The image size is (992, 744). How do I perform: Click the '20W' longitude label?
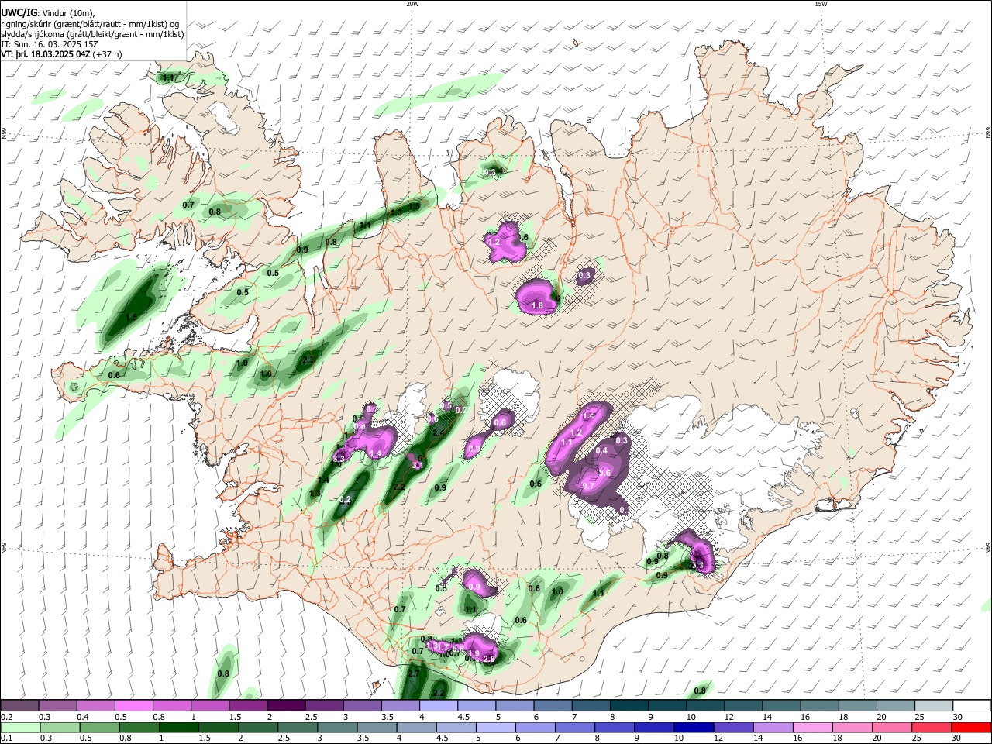click(412, 4)
